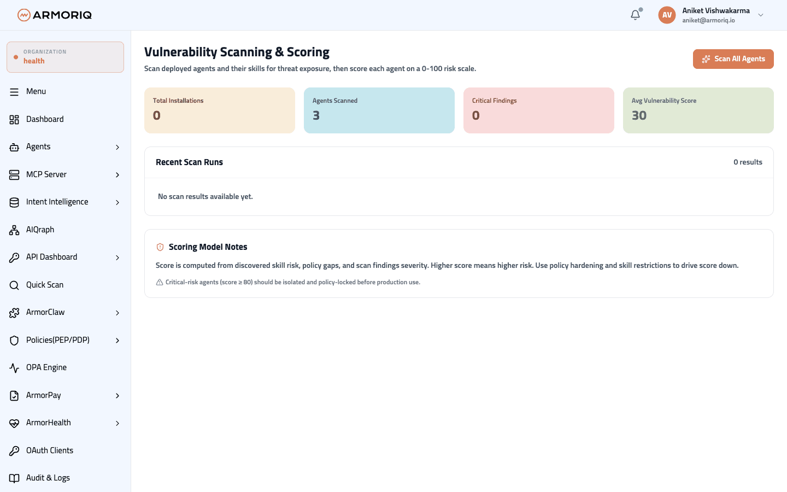Viewport: 787px width, 492px height.
Task: Click the critical-risk warning triangle icon
Action: click(160, 282)
